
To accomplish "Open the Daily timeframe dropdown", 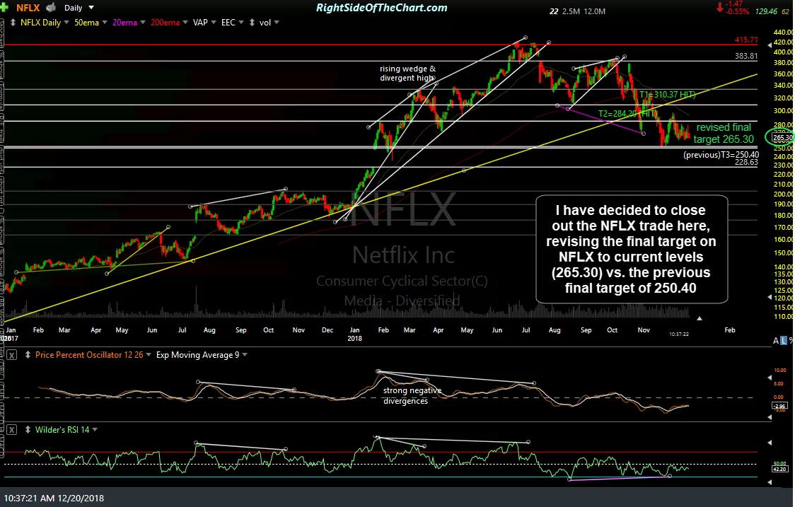I will (91, 8).
